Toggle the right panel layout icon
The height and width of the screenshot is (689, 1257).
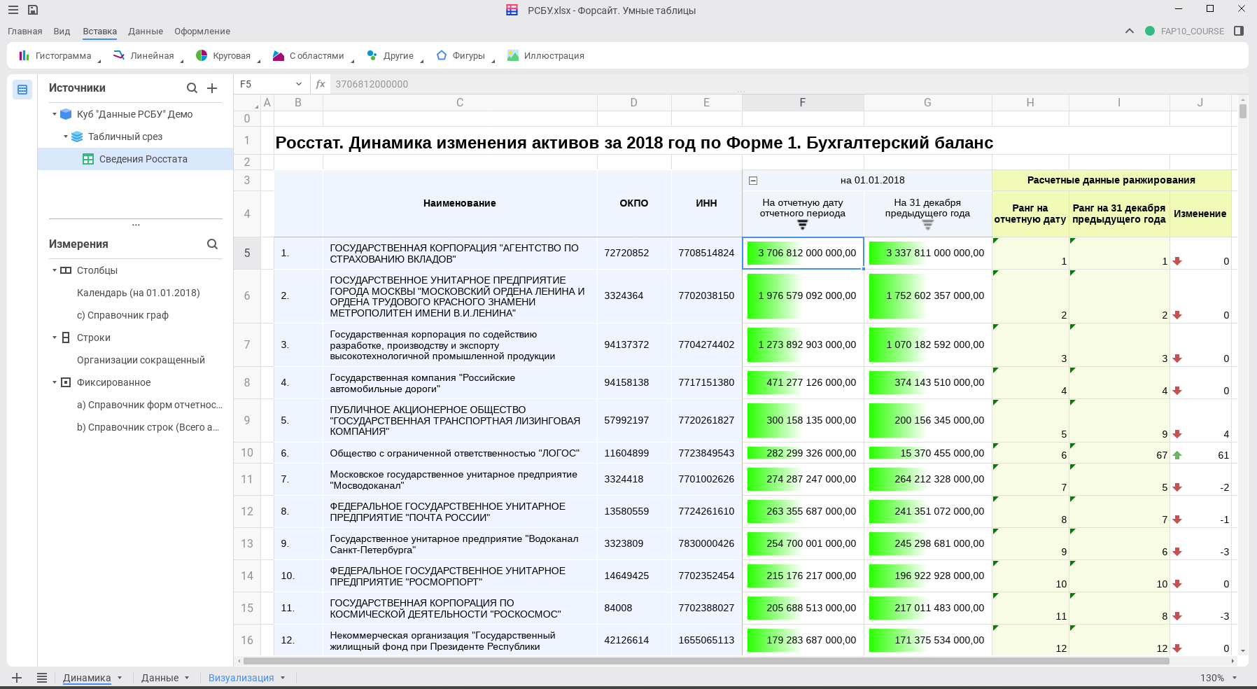point(1239,31)
